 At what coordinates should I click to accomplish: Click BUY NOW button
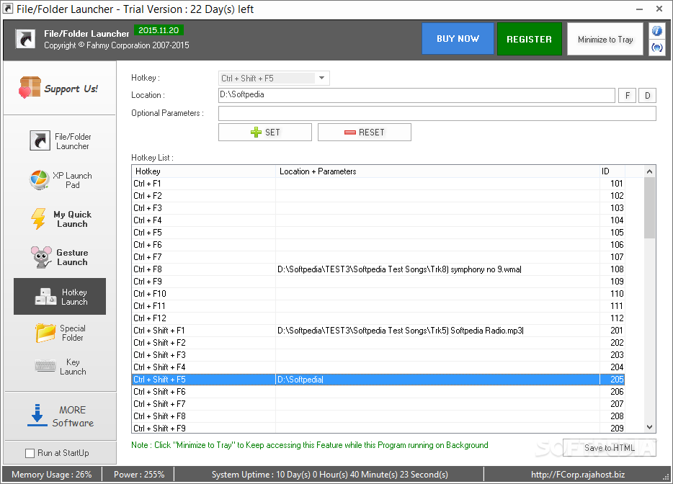pyautogui.click(x=458, y=39)
